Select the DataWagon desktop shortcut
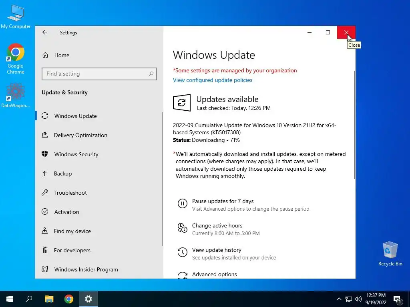 (16, 96)
